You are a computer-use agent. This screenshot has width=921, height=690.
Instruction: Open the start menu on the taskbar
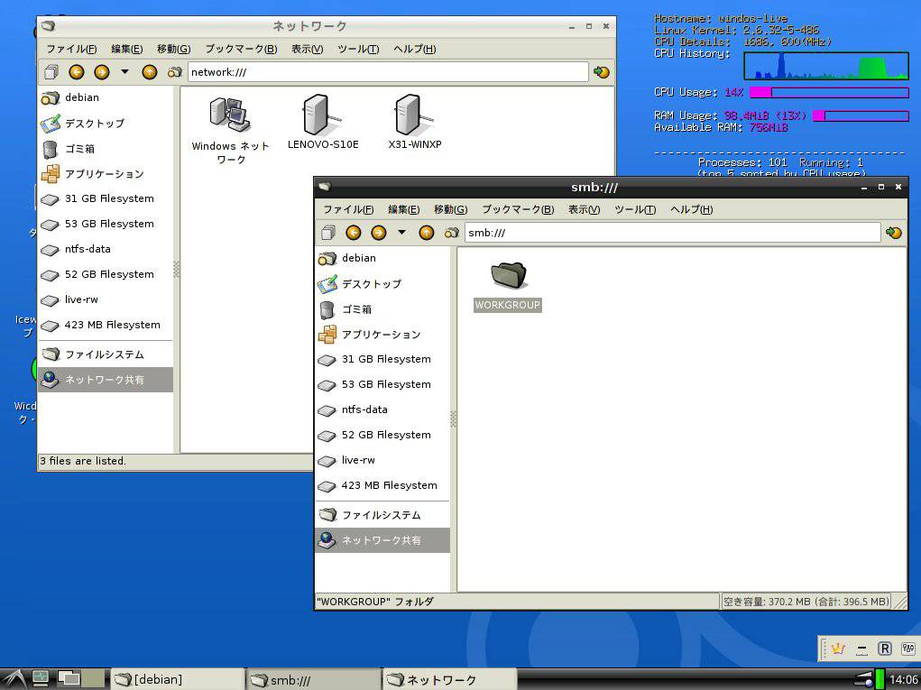tap(14, 679)
